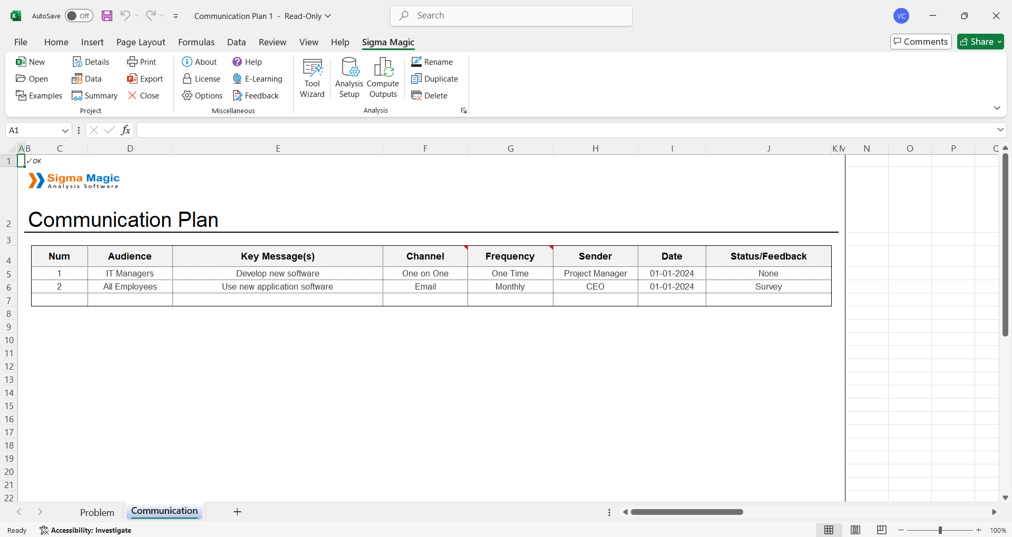This screenshot has height=537, width=1012.
Task: Open the Comments pane
Action: pyautogui.click(x=920, y=42)
